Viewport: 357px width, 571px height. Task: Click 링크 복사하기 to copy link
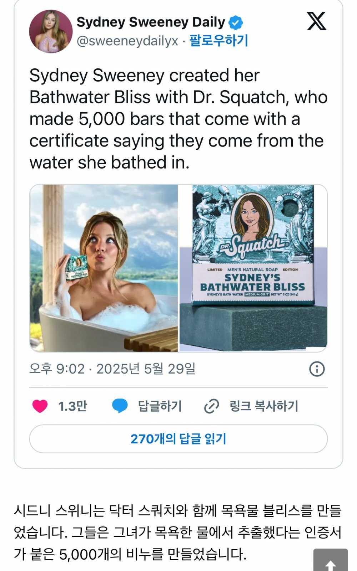tap(263, 406)
